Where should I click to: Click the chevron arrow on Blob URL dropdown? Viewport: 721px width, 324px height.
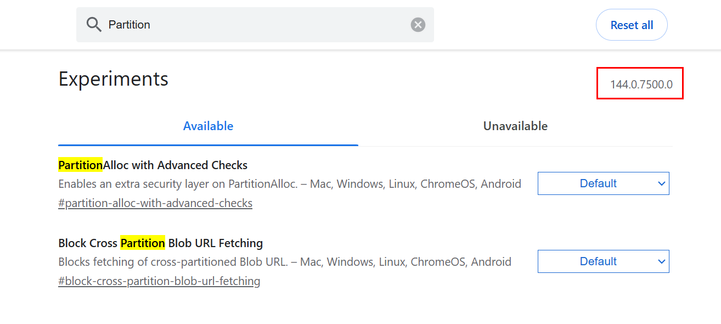[661, 261]
